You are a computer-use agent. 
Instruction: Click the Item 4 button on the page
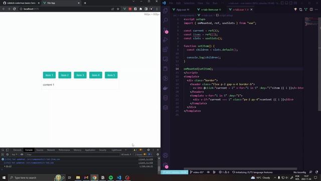tap(96, 75)
